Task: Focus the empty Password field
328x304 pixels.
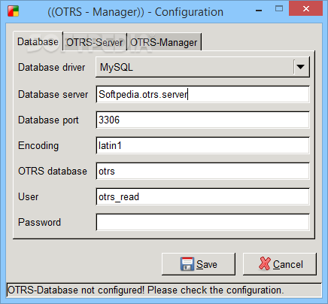Action: pyautogui.click(x=202, y=222)
